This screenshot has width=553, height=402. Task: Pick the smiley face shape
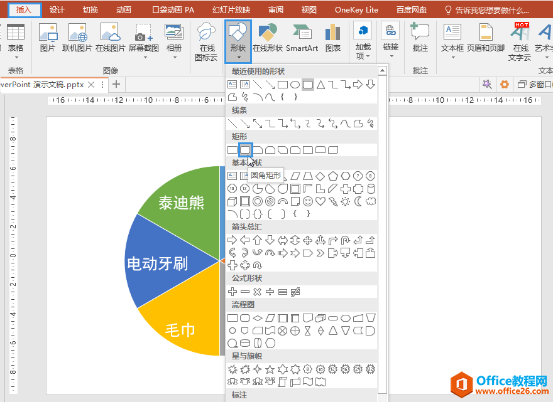(x=308, y=201)
